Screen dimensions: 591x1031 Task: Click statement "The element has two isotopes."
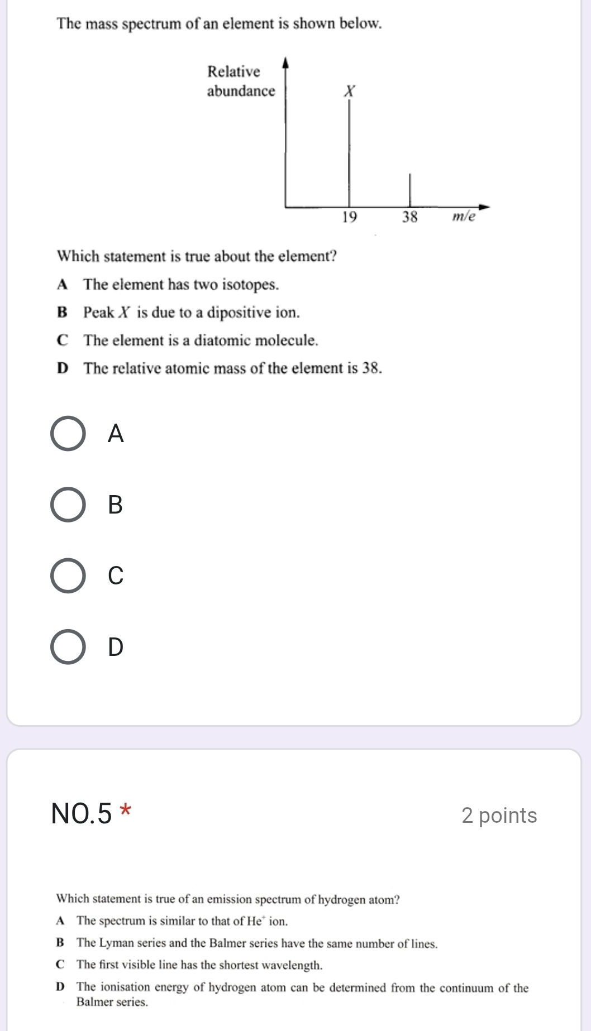click(181, 285)
